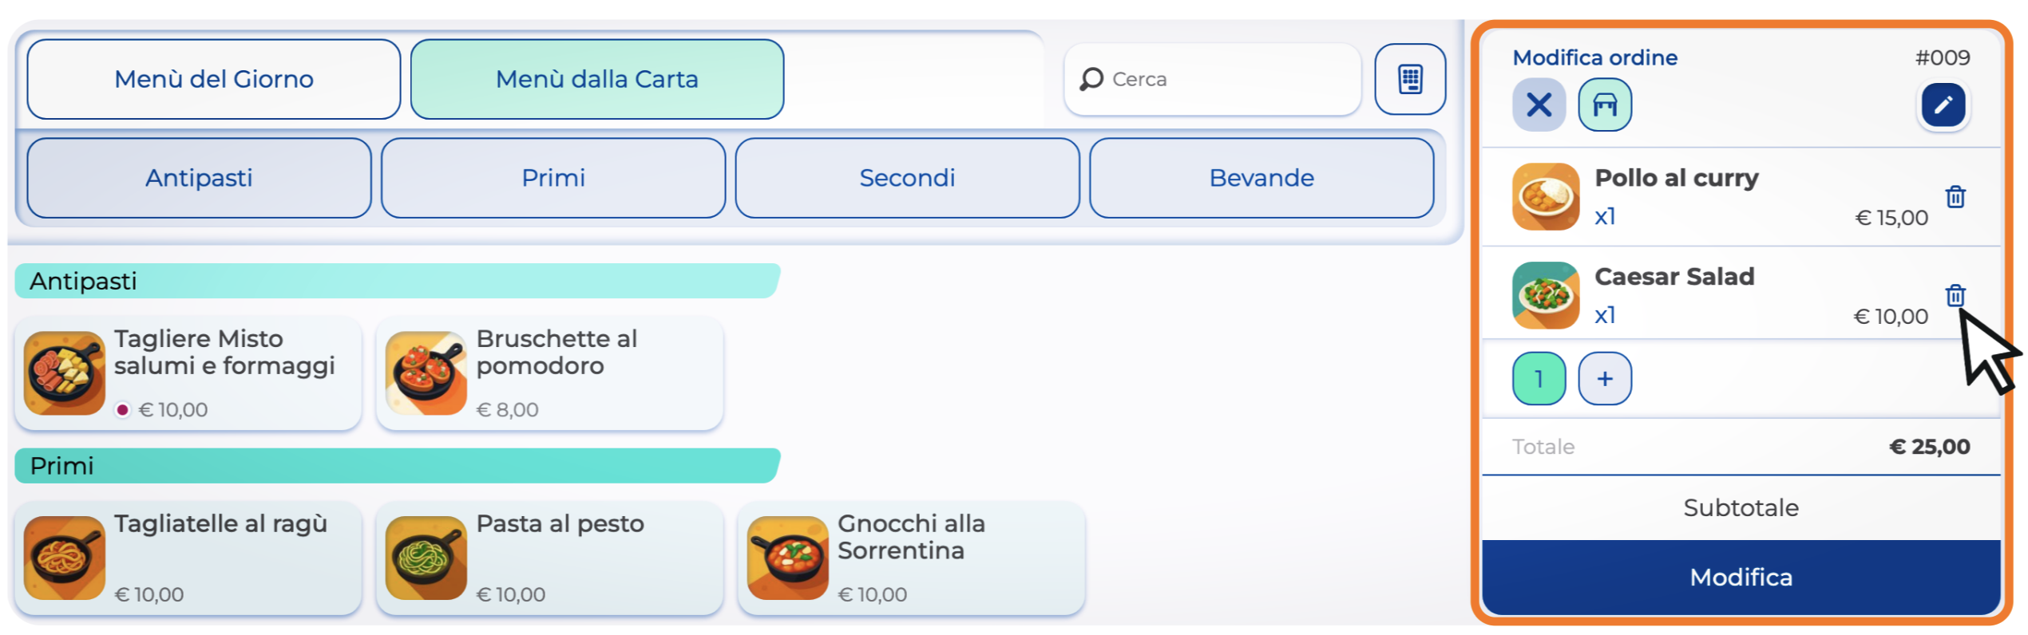
Task: Filter by Primi category
Action: pyautogui.click(x=553, y=177)
